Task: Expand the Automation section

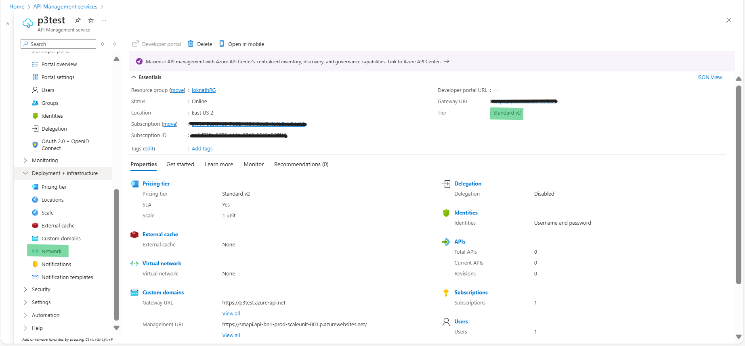Action: pyautogui.click(x=25, y=315)
